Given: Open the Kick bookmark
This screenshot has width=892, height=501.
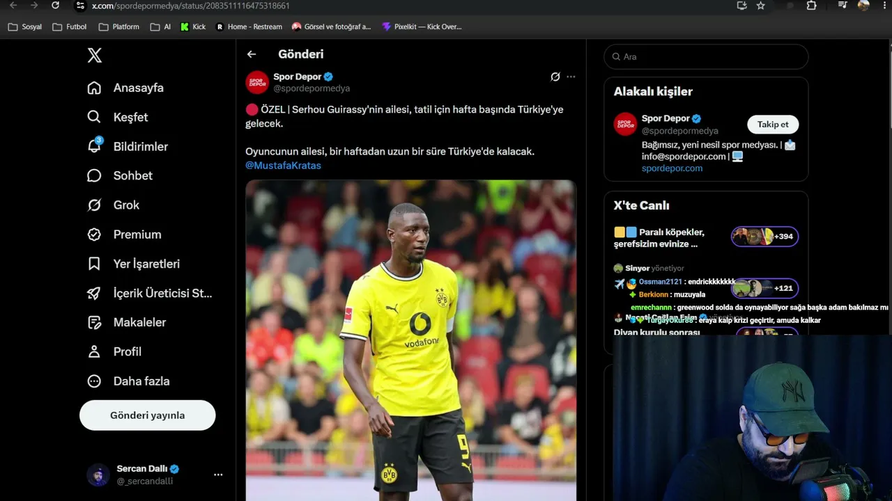Looking at the screenshot, I should pyautogui.click(x=193, y=26).
